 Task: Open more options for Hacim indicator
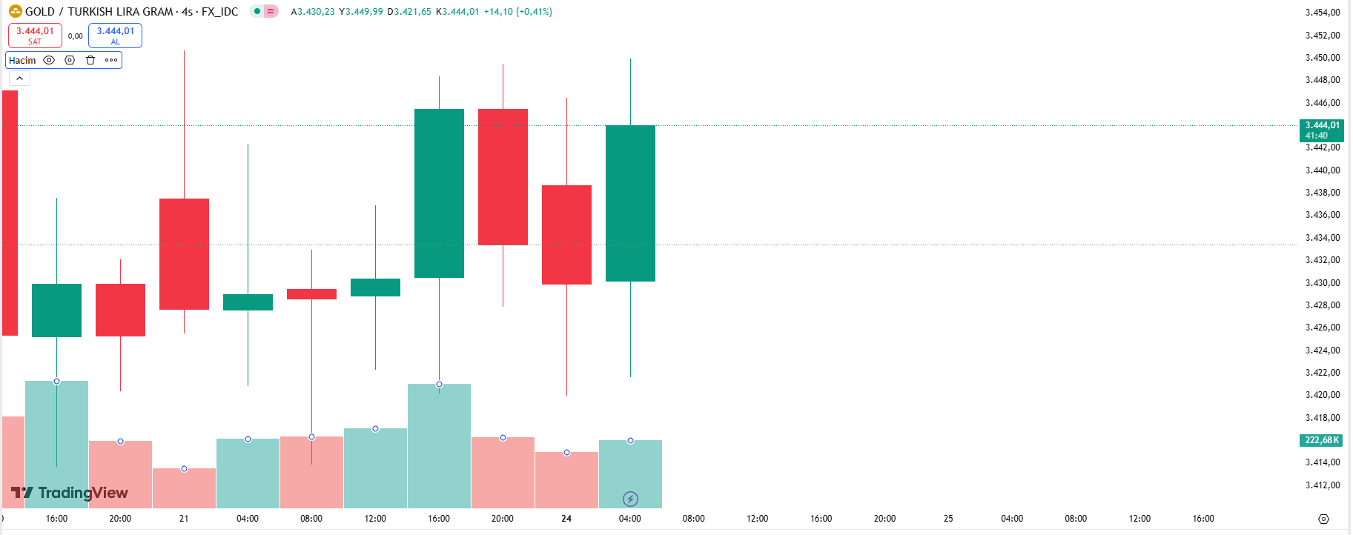point(111,60)
